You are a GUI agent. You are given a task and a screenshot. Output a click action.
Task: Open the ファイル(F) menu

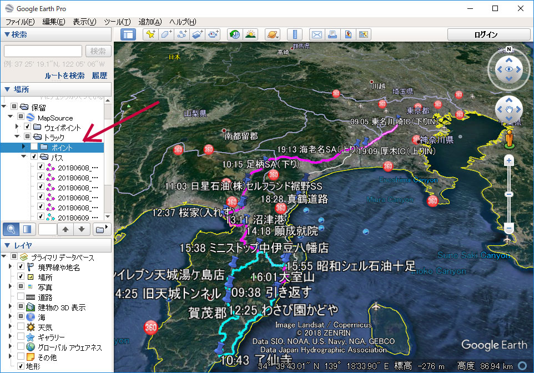coord(20,22)
